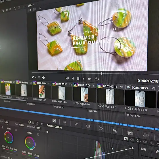This screenshot has height=159, width=159.
Task: Open the Curves palette icon
Action: 54,121
